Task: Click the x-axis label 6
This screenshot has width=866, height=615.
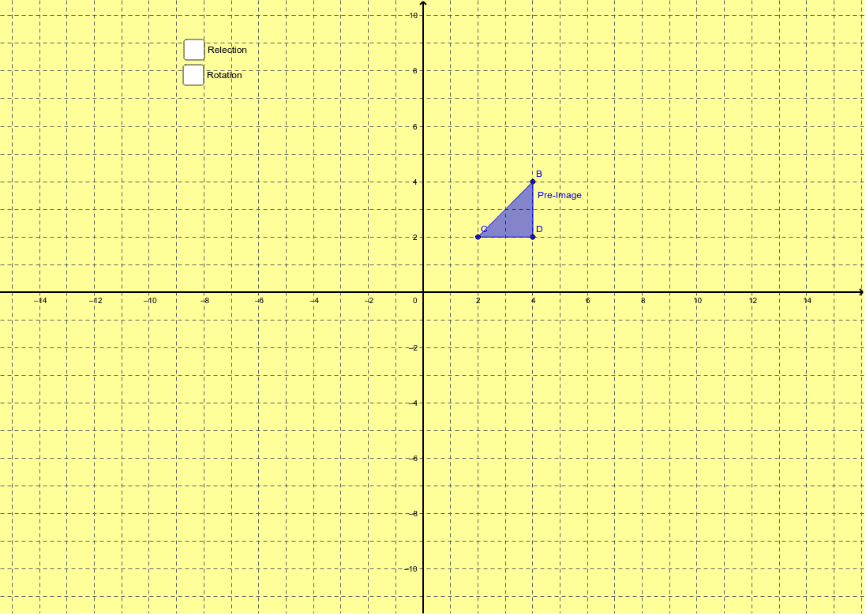Action: [587, 301]
